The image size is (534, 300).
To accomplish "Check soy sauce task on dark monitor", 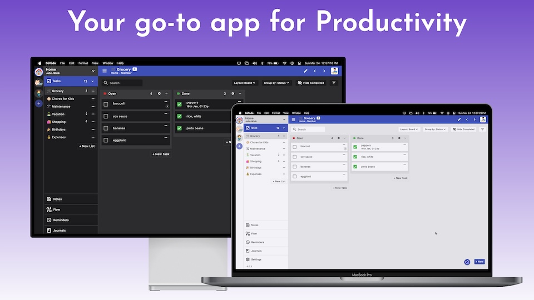I will (106, 116).
